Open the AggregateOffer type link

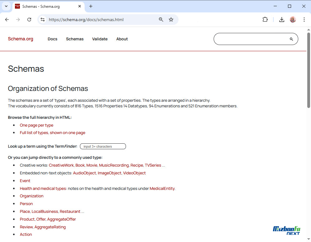click(x=62, y=219)
